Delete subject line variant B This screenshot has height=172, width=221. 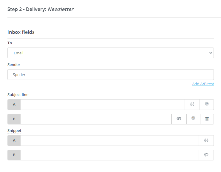tap(207, 119)
